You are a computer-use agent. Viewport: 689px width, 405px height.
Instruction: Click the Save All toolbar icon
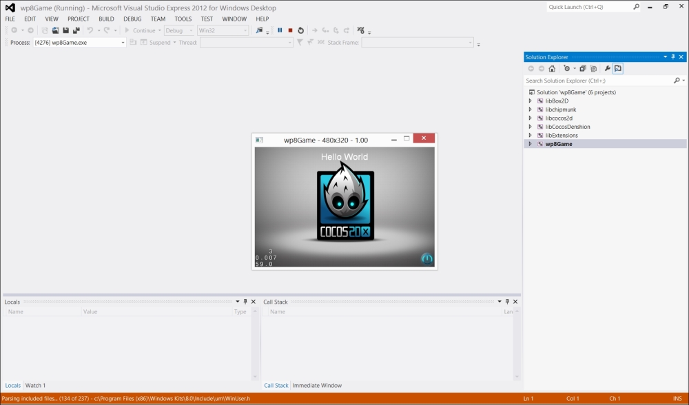76,30
